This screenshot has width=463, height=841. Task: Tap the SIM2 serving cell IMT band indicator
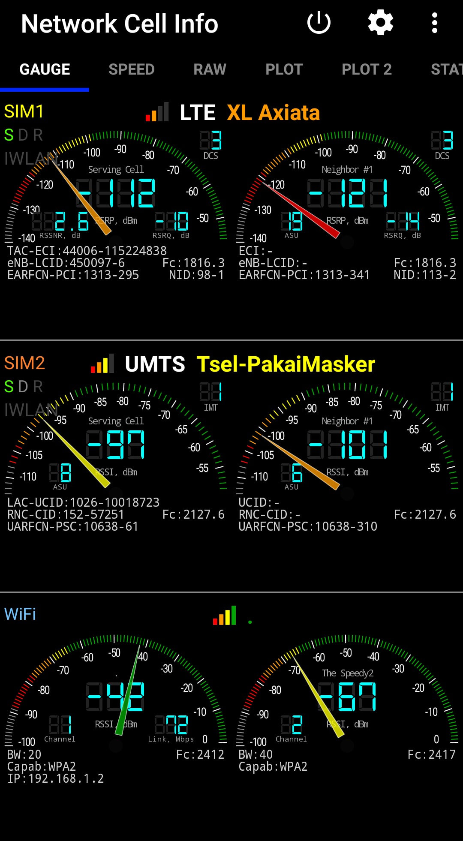[x=211, y=397]
